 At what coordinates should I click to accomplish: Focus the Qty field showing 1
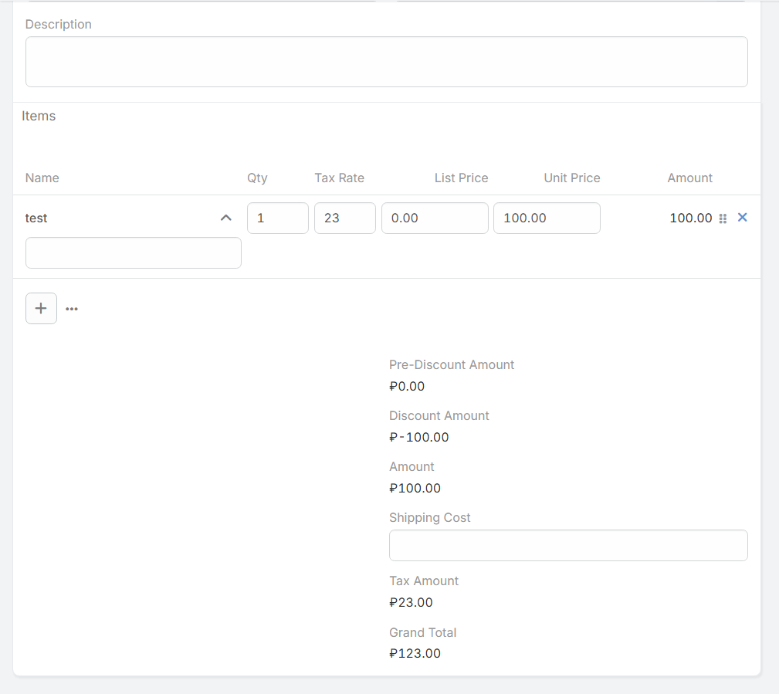277,218
